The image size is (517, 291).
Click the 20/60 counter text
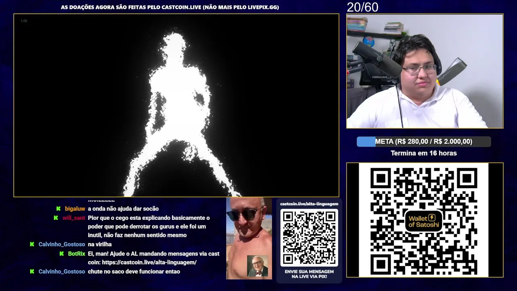pyautogui.click(x=363, y=7)
